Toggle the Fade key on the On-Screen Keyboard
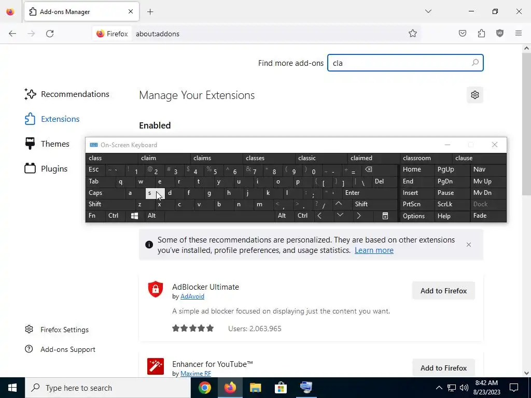 point(488,216)
